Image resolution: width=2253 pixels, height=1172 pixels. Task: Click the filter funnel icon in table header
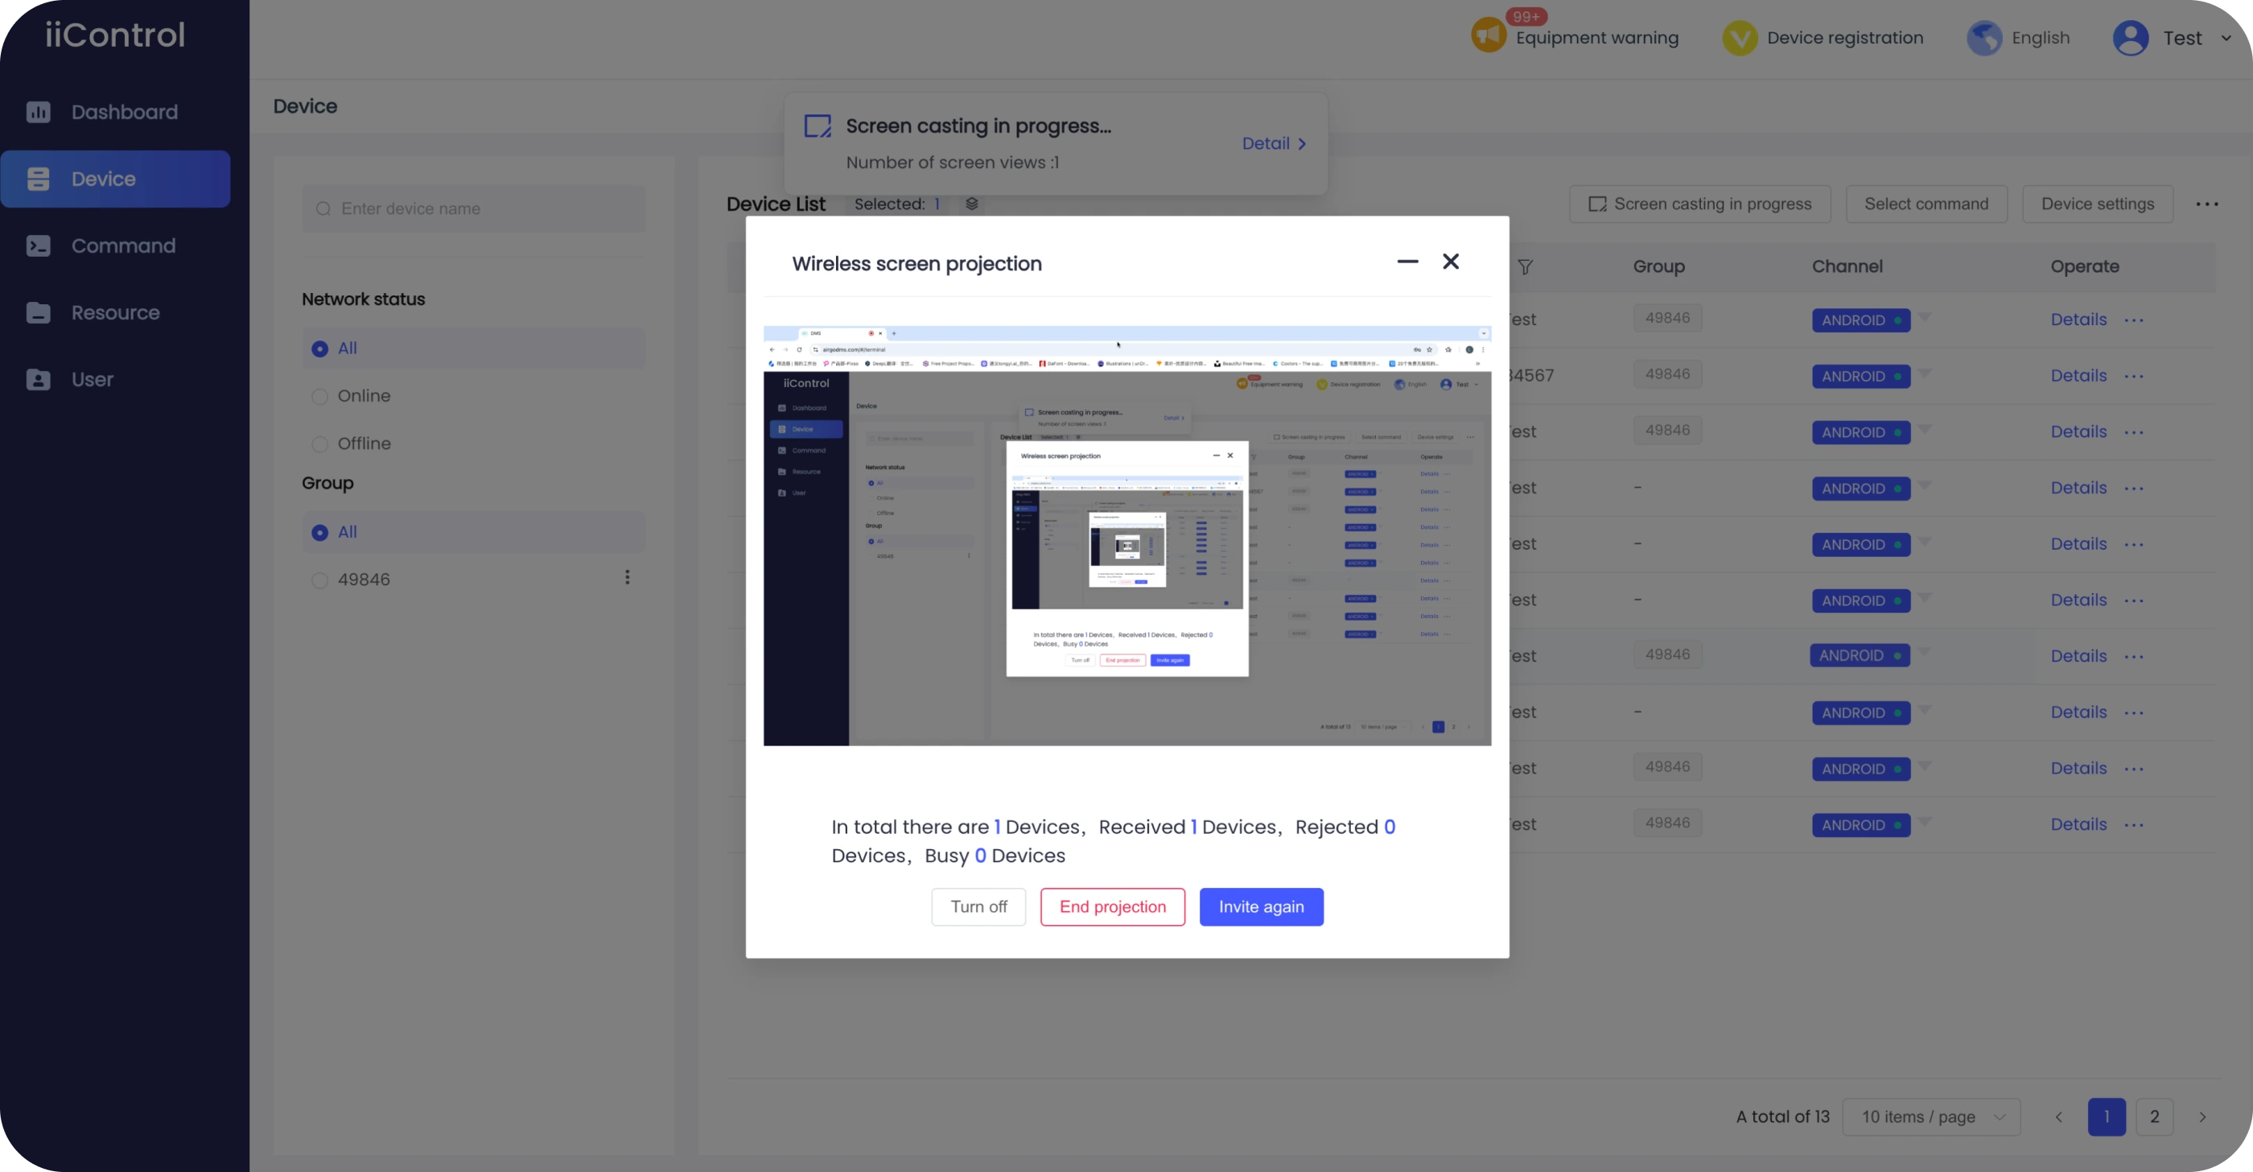(1525, 266)
